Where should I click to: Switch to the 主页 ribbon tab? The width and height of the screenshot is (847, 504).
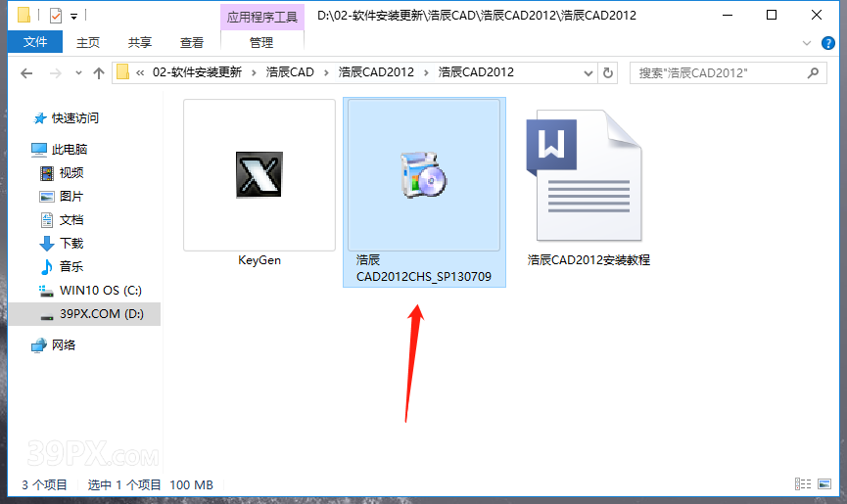point(88,43)
